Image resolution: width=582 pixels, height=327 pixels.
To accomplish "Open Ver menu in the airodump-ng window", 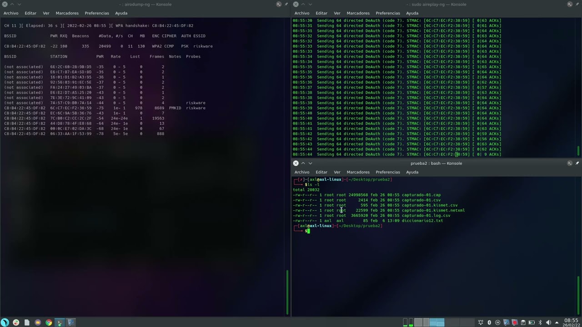I will (46, 13).
